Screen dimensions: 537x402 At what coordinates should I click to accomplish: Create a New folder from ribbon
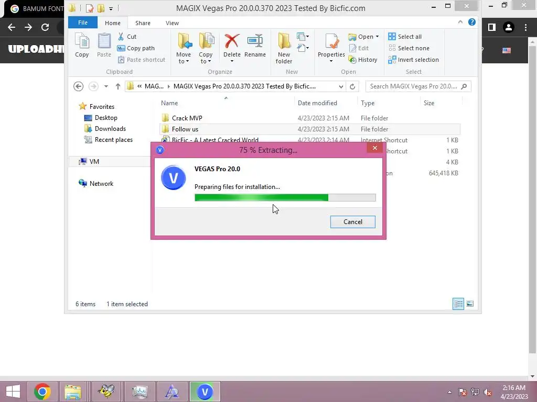point(284,48)
